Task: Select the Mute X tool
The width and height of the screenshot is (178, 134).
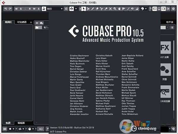Action: tap(110, 9)
